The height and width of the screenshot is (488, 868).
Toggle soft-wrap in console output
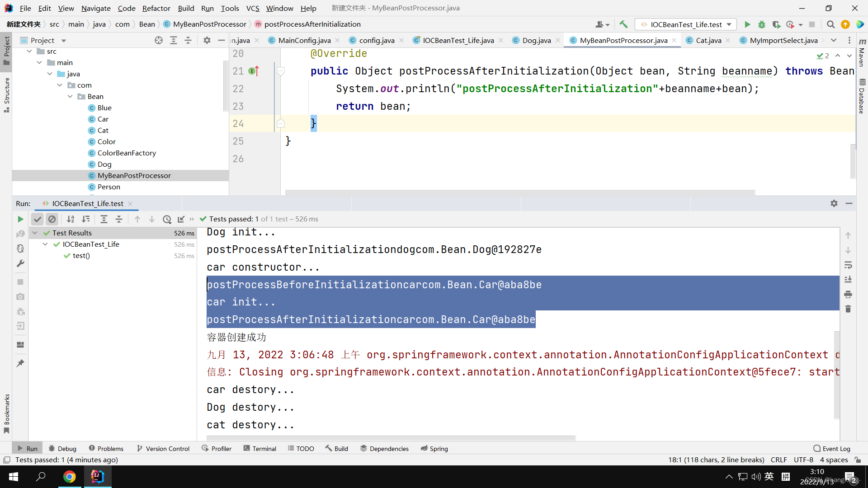pyautogui.click(x=848, y=265)
